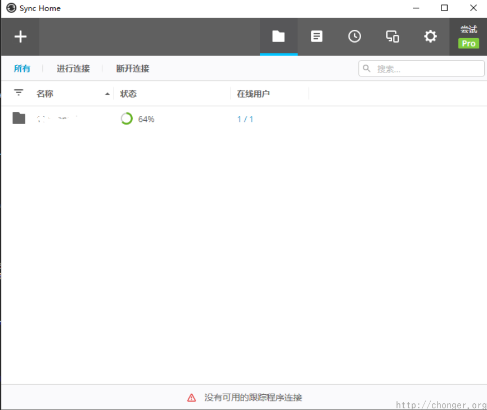Switch to the 所有 tab
The width and height of the screenshot is (487, 410).
(x=22, y=68)
